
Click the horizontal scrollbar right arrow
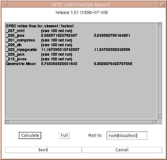pyautogui.click(x=155, y=122)
